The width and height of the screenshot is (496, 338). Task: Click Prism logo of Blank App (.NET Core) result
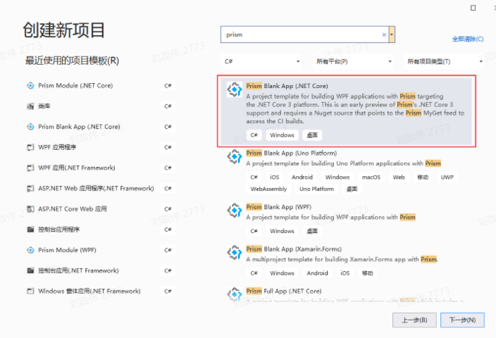click(235, 90)
